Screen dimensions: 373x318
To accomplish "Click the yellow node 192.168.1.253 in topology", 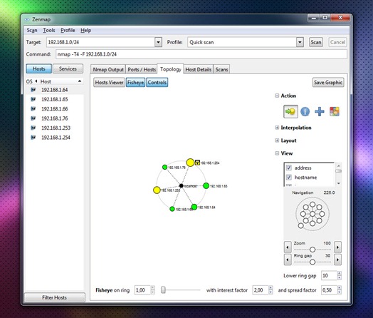I will click(x=157, y=190).
